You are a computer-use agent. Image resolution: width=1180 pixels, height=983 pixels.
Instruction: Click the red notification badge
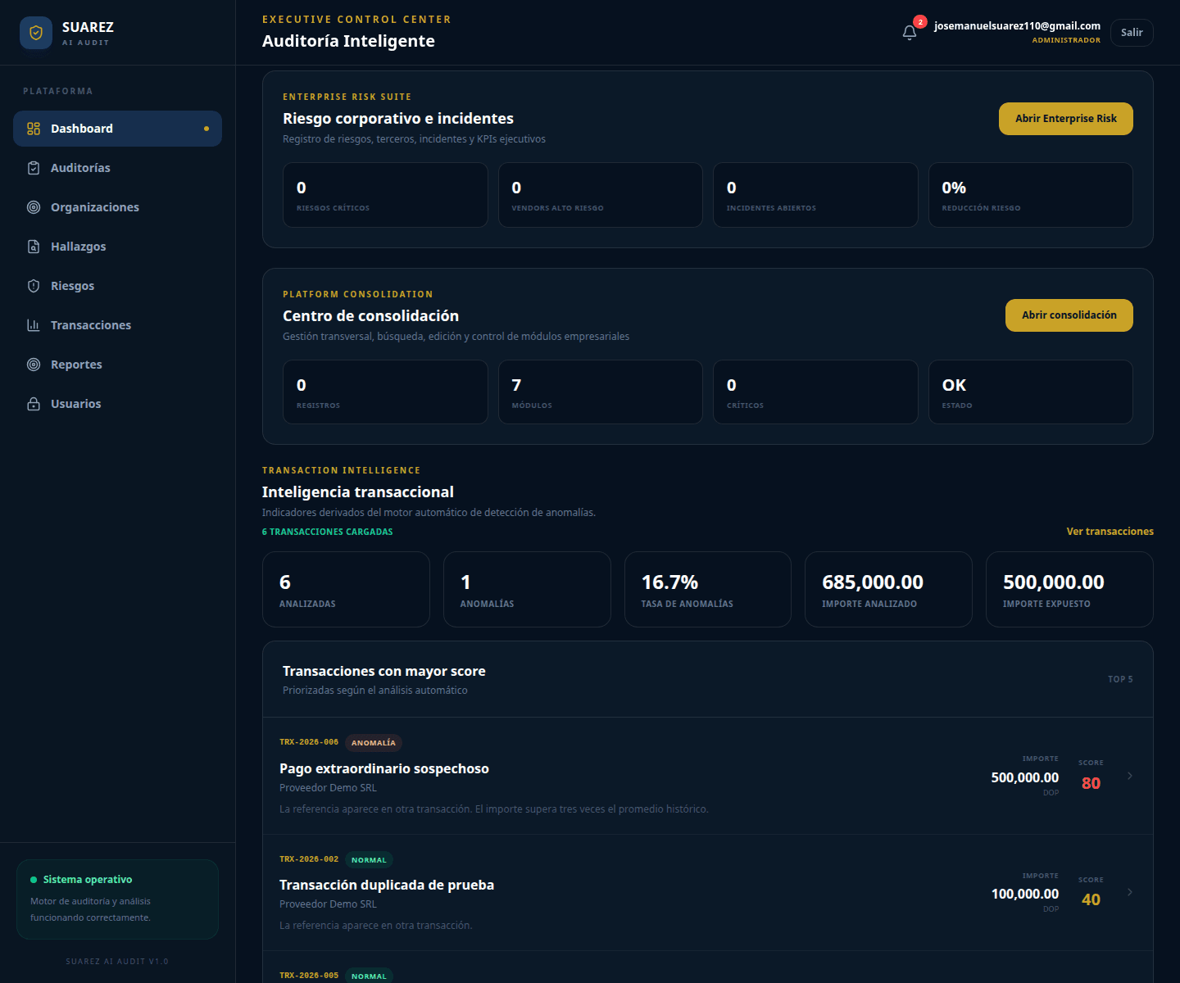click(x=920, y=22)
